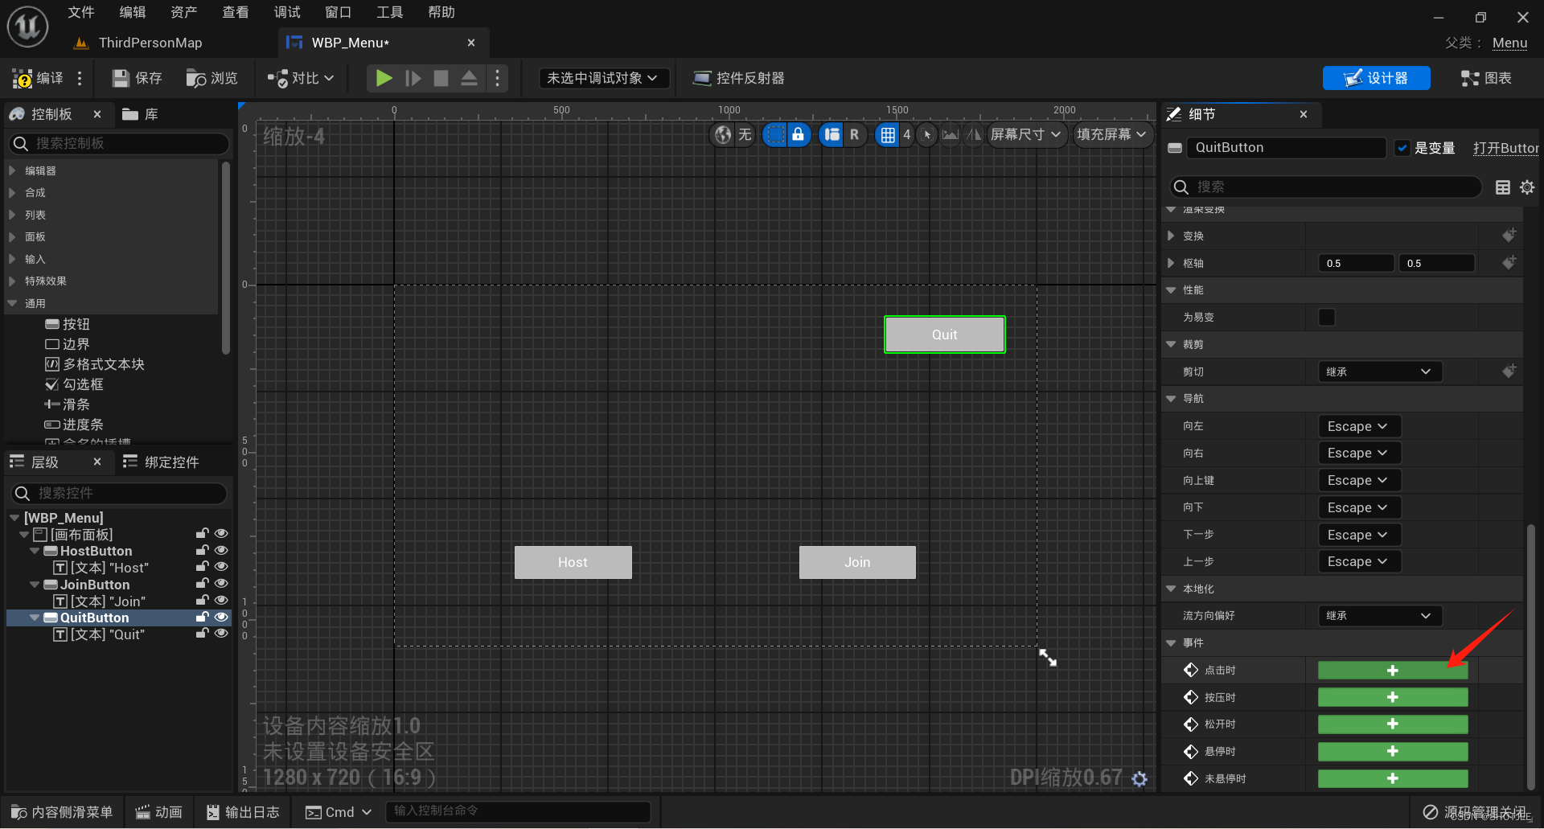This screenshot has height=829, width=1544.
Task: Expand the Transform (变换) section
Action: (1171, 236)
